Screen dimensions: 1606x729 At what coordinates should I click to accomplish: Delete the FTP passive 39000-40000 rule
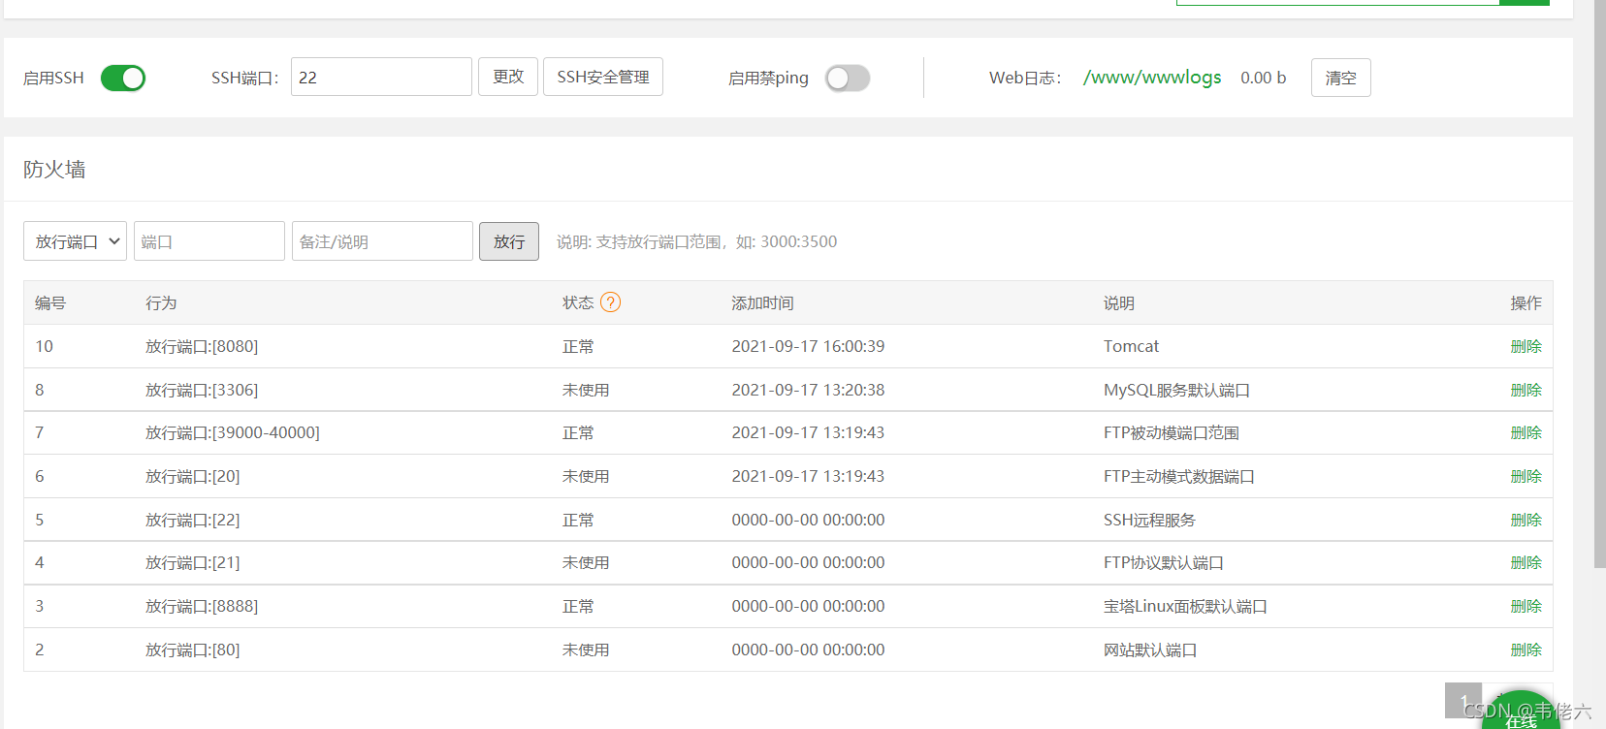[x=1526, y=432]
